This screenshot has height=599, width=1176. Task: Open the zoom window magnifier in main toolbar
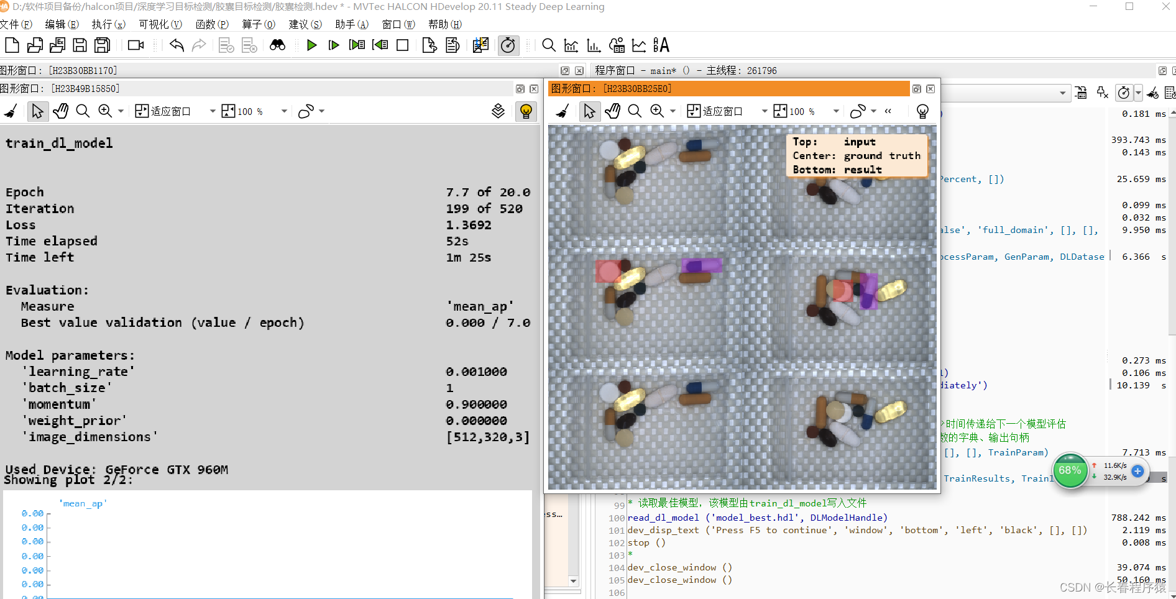[x=548, y=45]
